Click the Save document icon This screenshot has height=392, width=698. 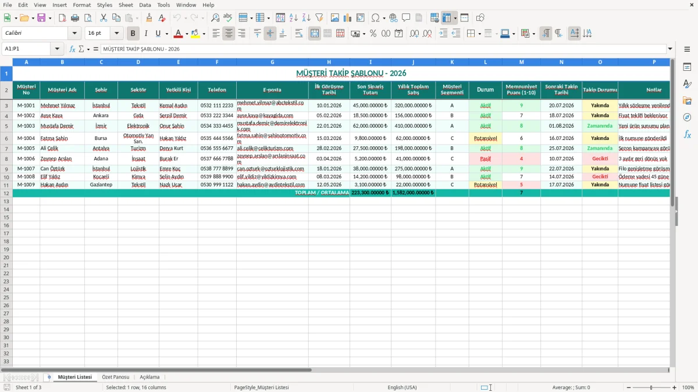click(x=41, y=18)
